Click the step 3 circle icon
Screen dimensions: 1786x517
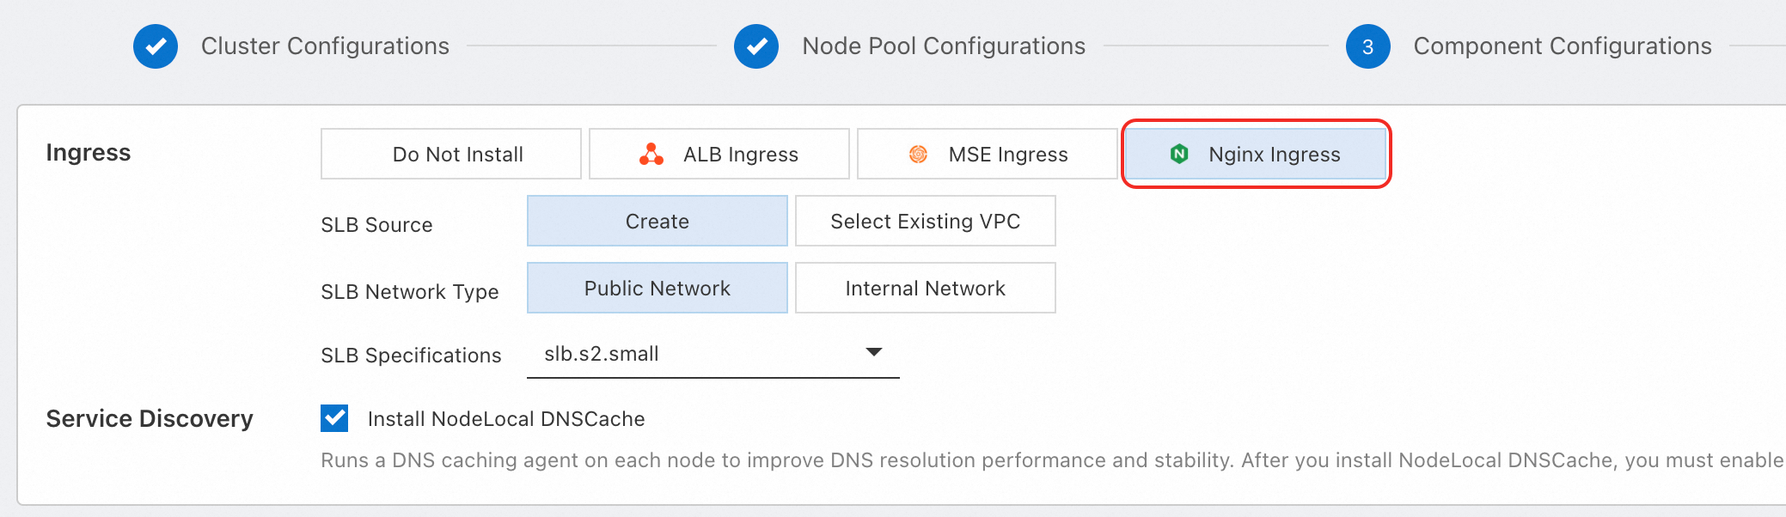point(1367,46)
